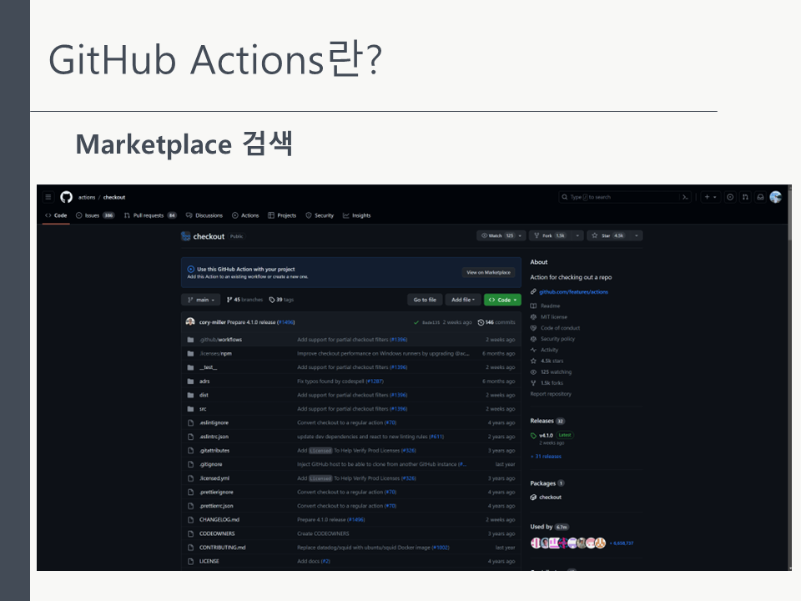Click the View on Marketplace button
Image resolution: width=801 pixels, height=601 pixels.
tap(488, 272)
